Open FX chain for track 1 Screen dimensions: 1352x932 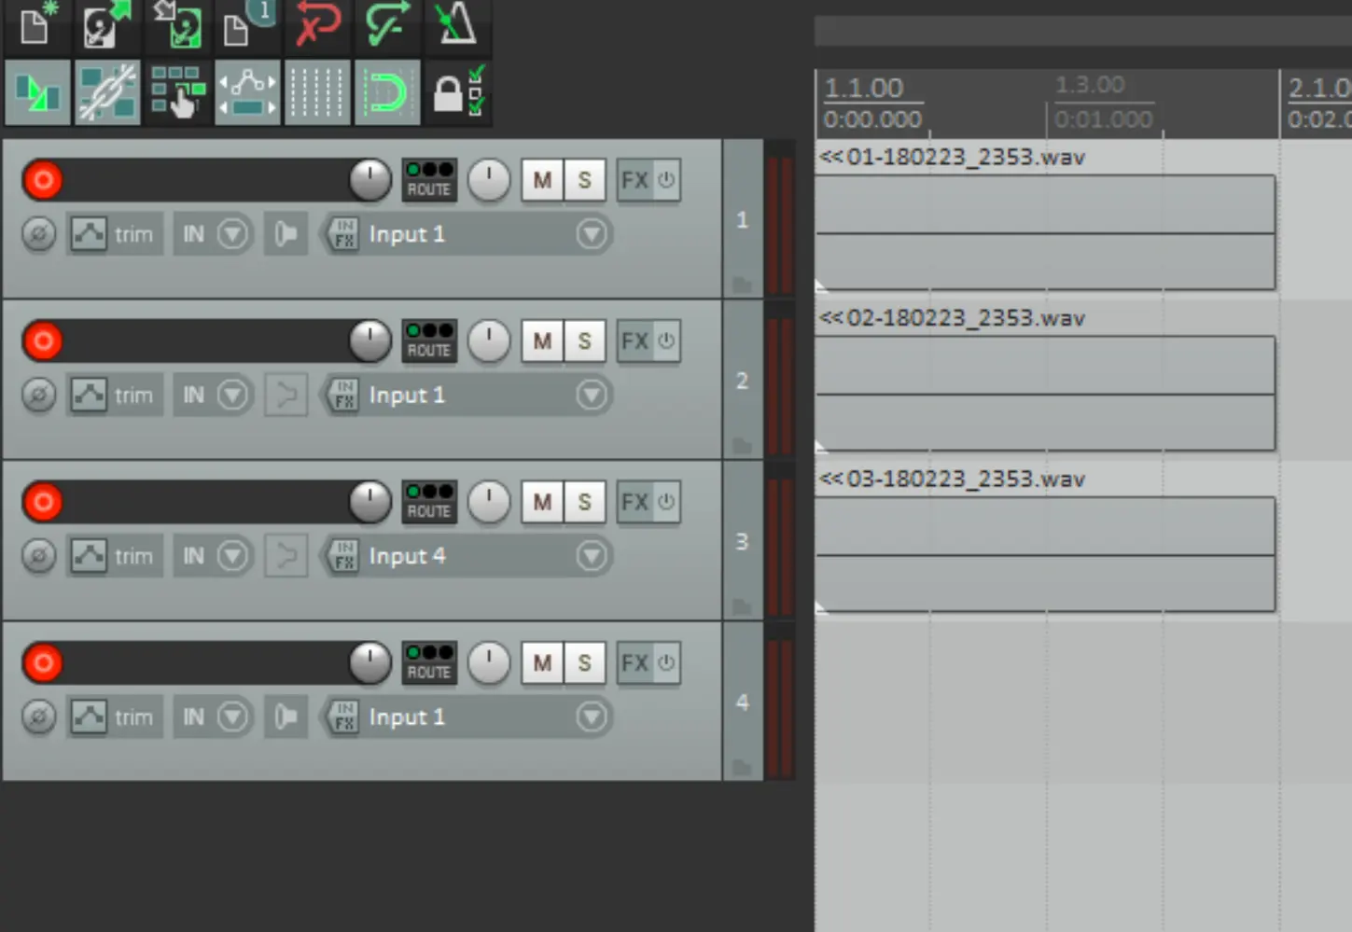coord(634,180)
